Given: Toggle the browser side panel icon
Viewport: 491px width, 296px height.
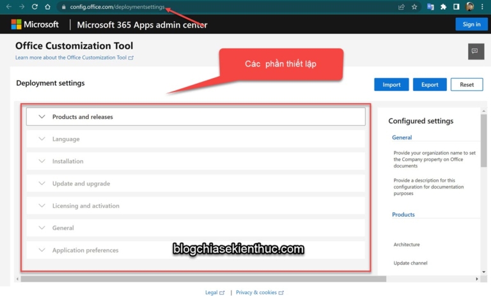Looking at the screenshot, I should pyautogui.click(x=456, y=6).
